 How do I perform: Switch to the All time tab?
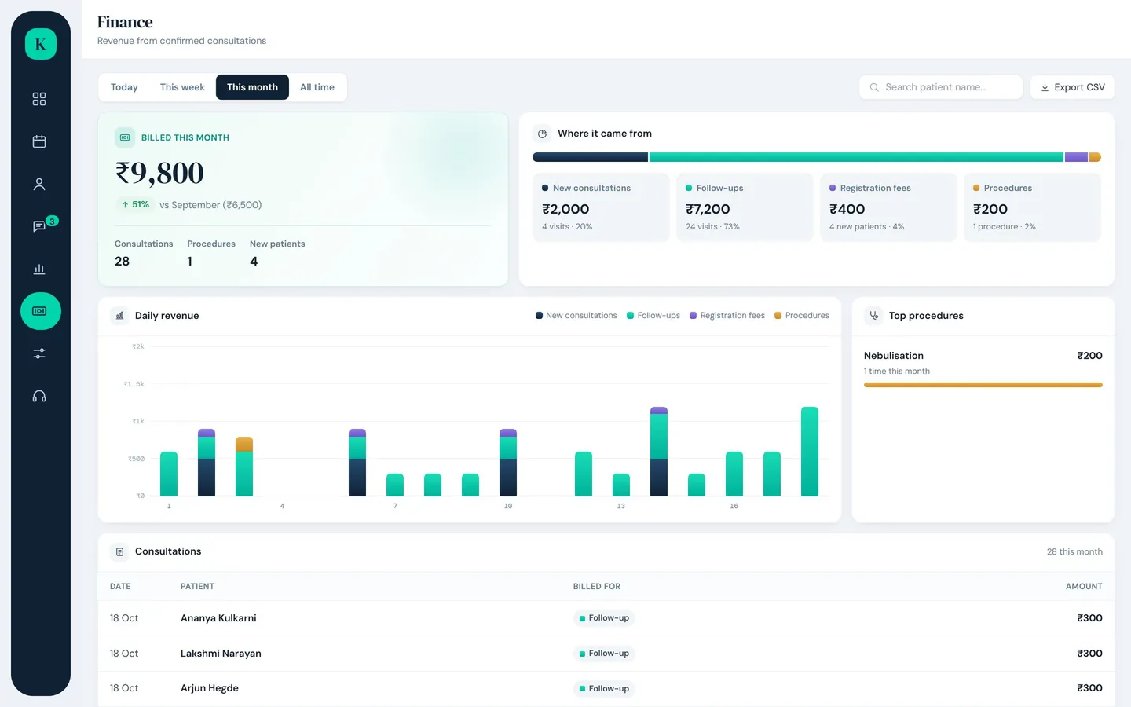click(x=317, y=87)
